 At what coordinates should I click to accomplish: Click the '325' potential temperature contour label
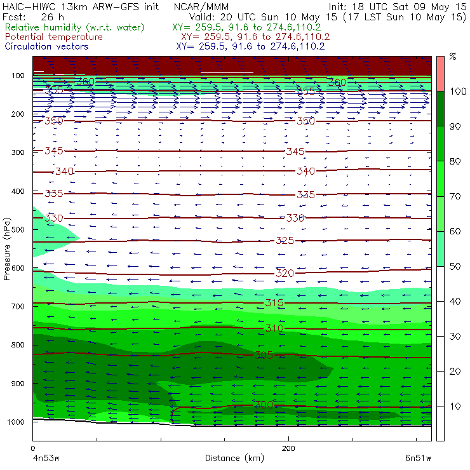pos(285,240)
